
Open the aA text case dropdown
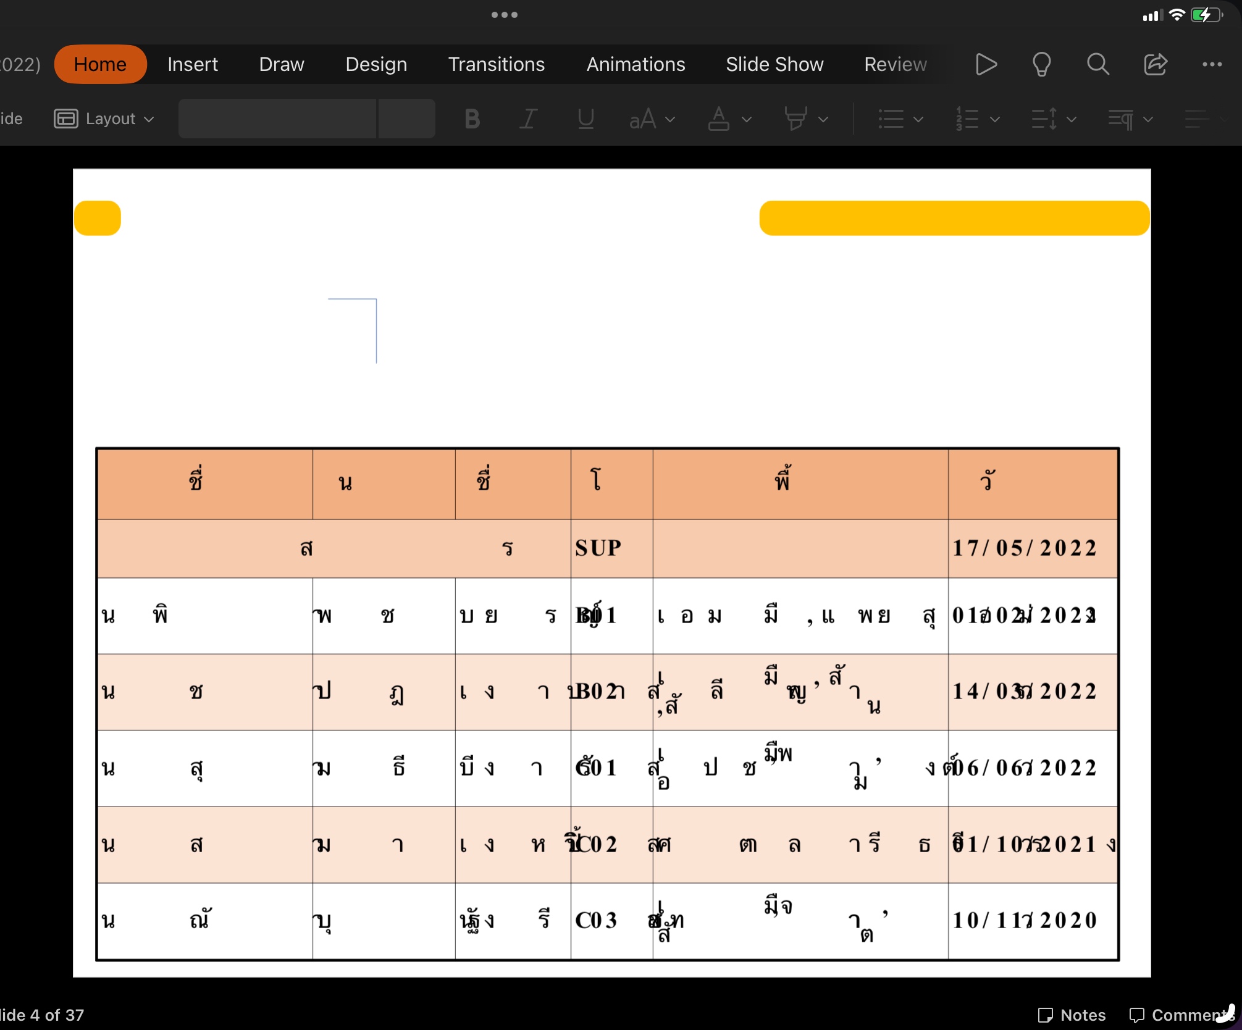pos(652,119)
